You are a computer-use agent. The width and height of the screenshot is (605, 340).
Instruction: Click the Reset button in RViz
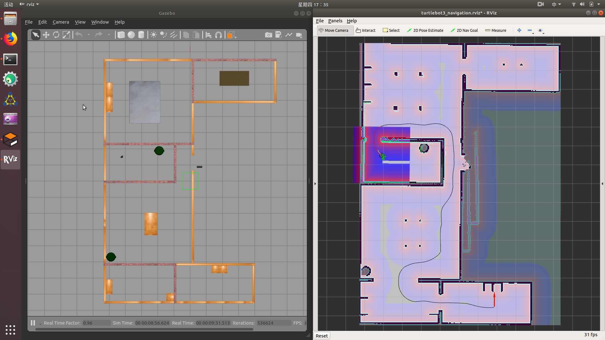[322, 336]
